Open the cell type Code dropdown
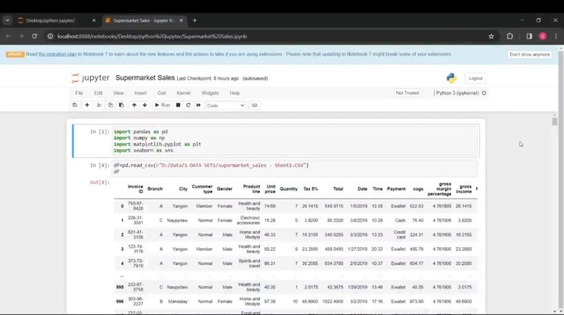This screenshot has height=315, width=564. (226, 105)
